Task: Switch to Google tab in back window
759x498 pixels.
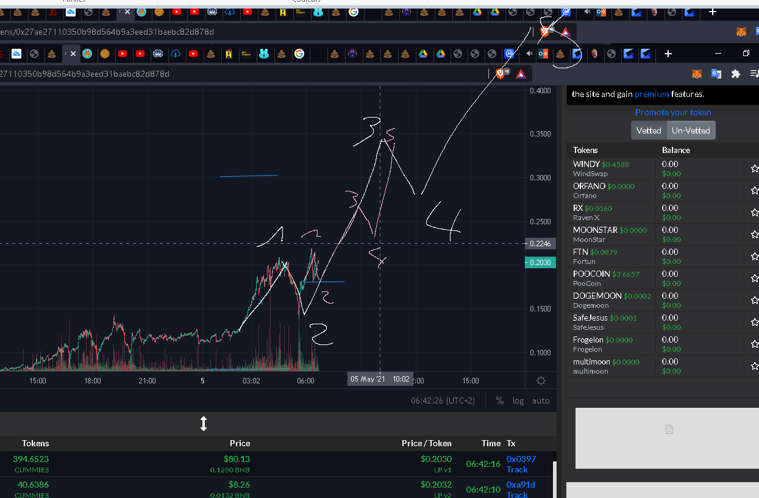Action: tap(354, 12)
